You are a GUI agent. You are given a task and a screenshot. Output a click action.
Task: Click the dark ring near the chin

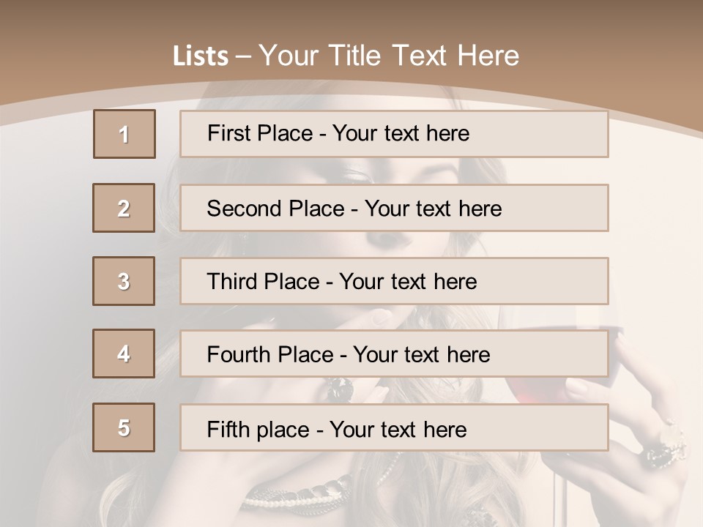pos(340,389)
